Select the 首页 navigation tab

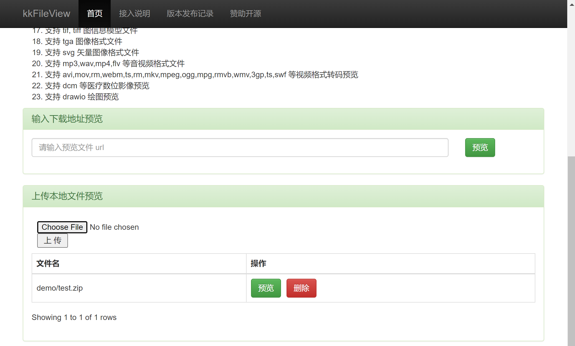coord(95,14)
